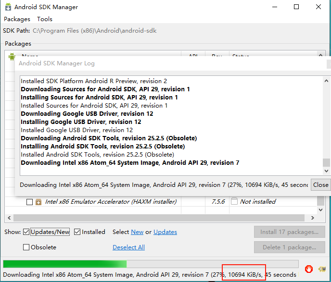Click the HAXM installer package icon
The height and width of the screenshot is (282, 331).
click(38, 202)
